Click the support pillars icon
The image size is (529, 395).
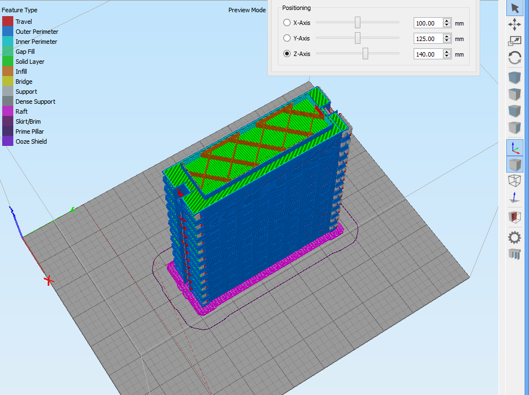coord(515,254)
